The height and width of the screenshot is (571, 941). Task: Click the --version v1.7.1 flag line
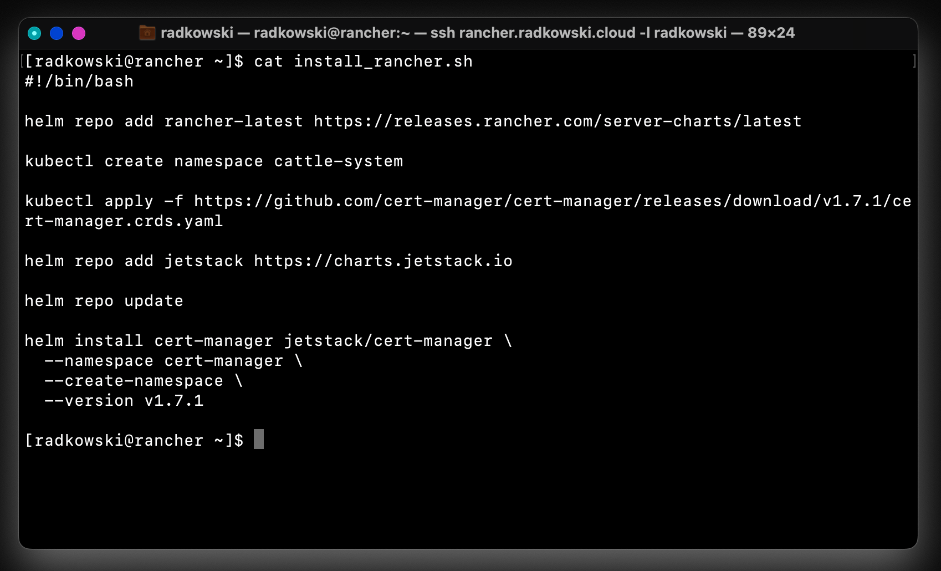(x=124, y=401)
